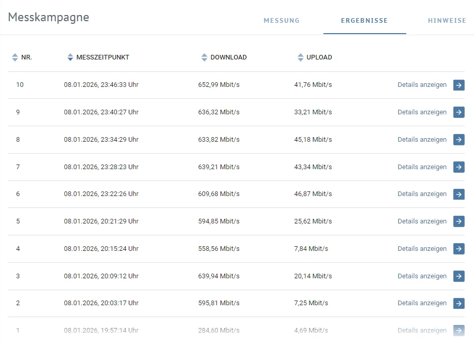The width and height of the screenshot is (474, 344).
Task: Click timestamp 08.01.2026, 23:22:26 Uhr
Action: tap(101, 194)
